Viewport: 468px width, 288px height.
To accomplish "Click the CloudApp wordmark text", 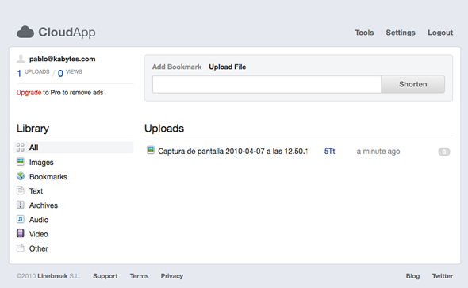I will coord(67,33).
